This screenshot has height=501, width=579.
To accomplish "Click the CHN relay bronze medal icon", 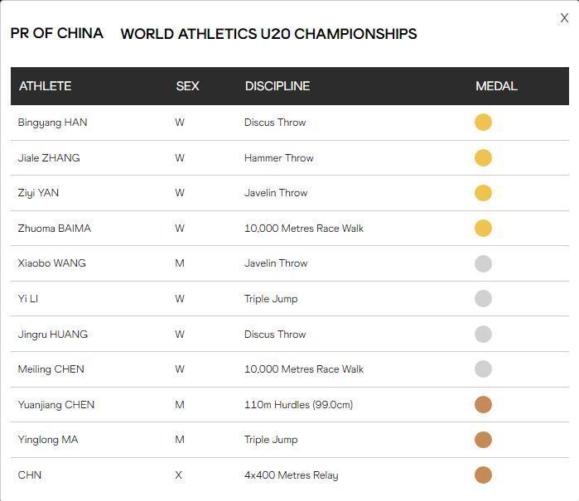I will pyautogui.click(x=483, y=475).
